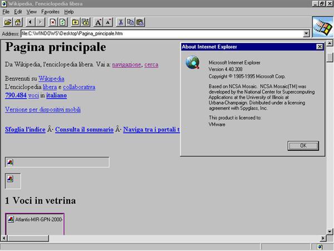Viewport: 334px width, 251px height.
Task: Open the Help menu
Action: click(69, 12)
